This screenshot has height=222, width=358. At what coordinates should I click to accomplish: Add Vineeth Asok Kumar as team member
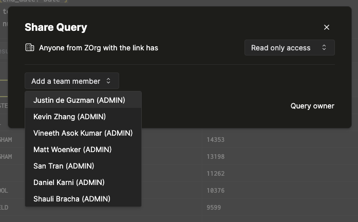click(83, 133)
